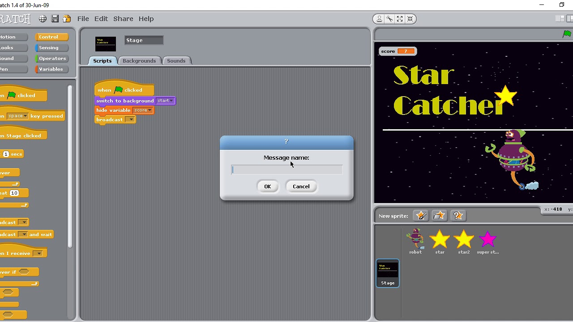Open the File menu

(x=83, y=19)
